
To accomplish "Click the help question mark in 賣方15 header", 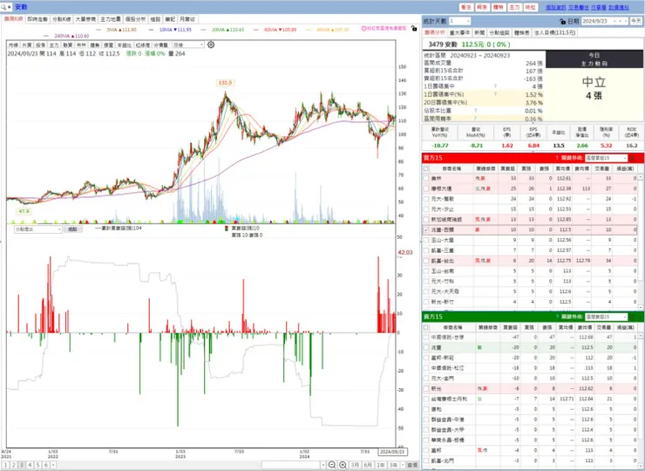I will pos(557,317).
